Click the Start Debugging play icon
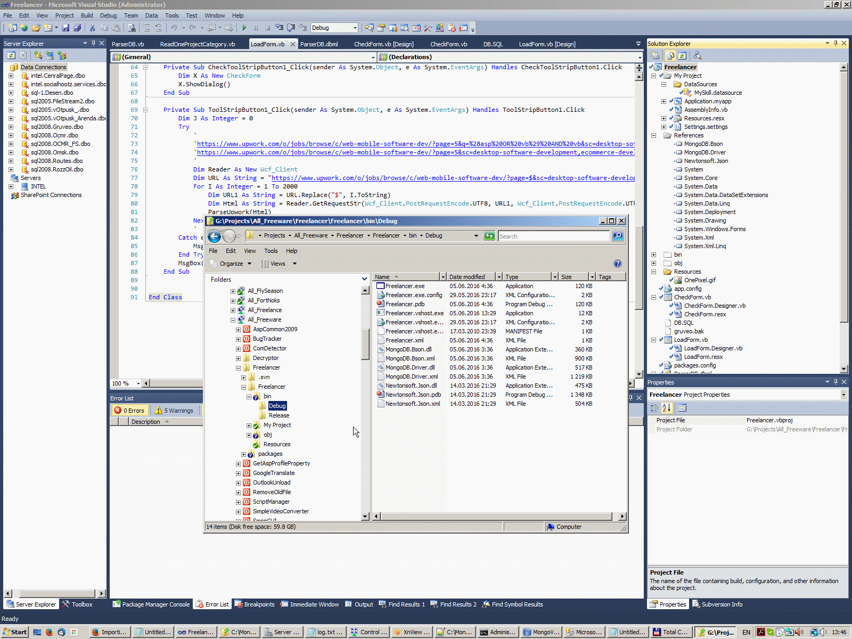Image resolution: width=852 pixels, height=639 pixels. (x=244, y=28)
